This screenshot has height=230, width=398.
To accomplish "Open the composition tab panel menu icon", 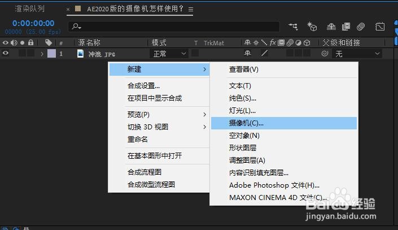I will click(x=191, y=10).
